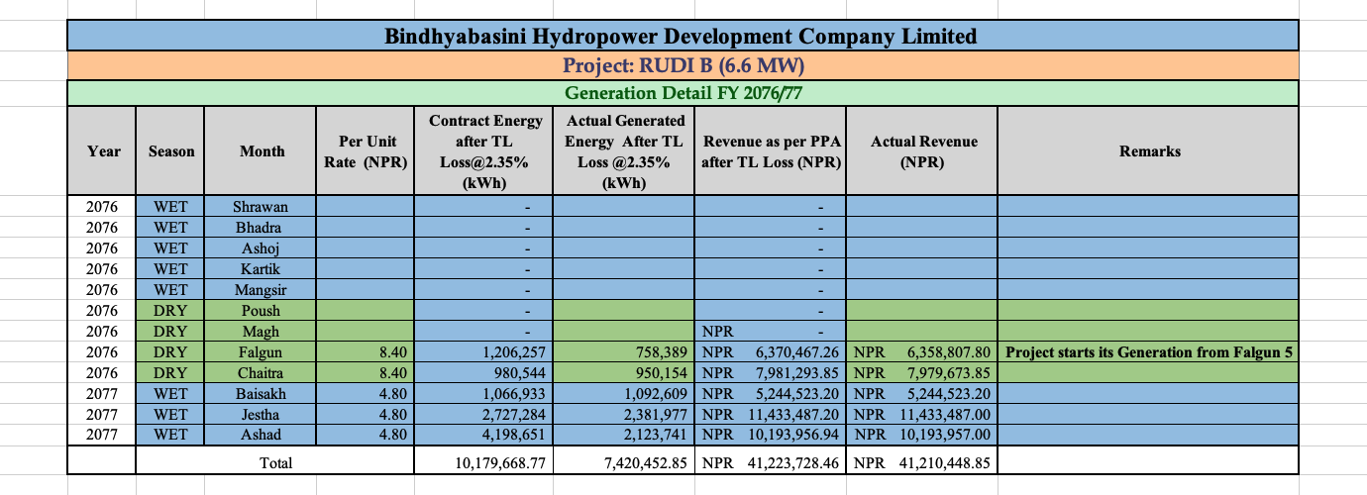Select PPA revenue cell 7,981,293.85
Viewport: 1367px width, 495px height.
pos(771,373)
